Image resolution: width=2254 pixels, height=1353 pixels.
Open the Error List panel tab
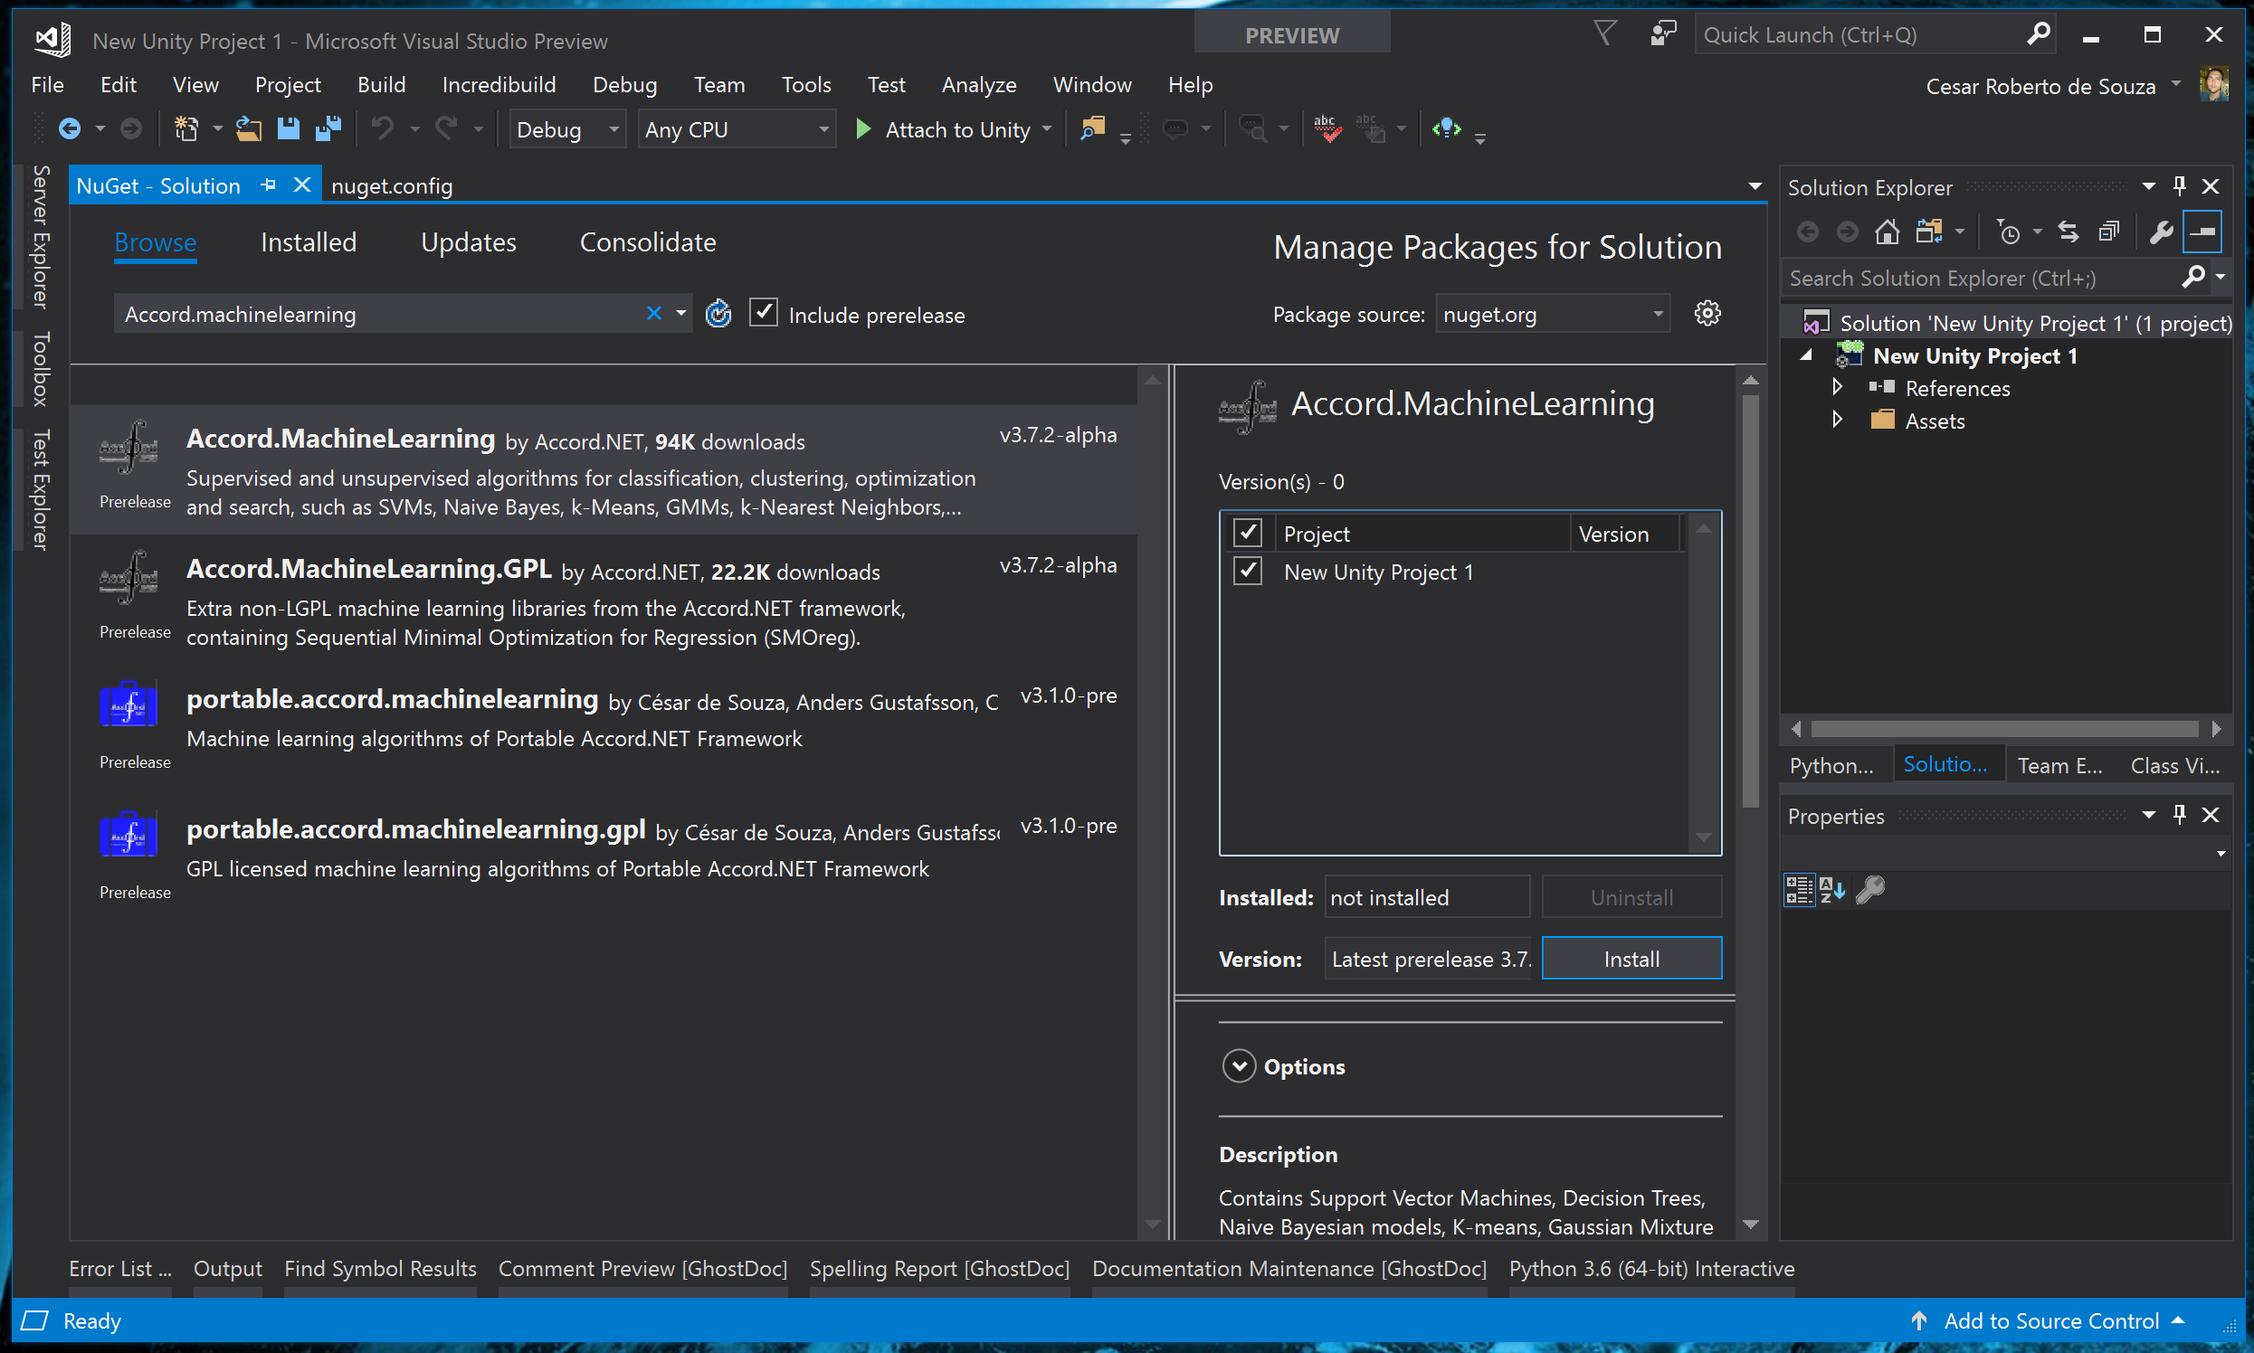120,1269
